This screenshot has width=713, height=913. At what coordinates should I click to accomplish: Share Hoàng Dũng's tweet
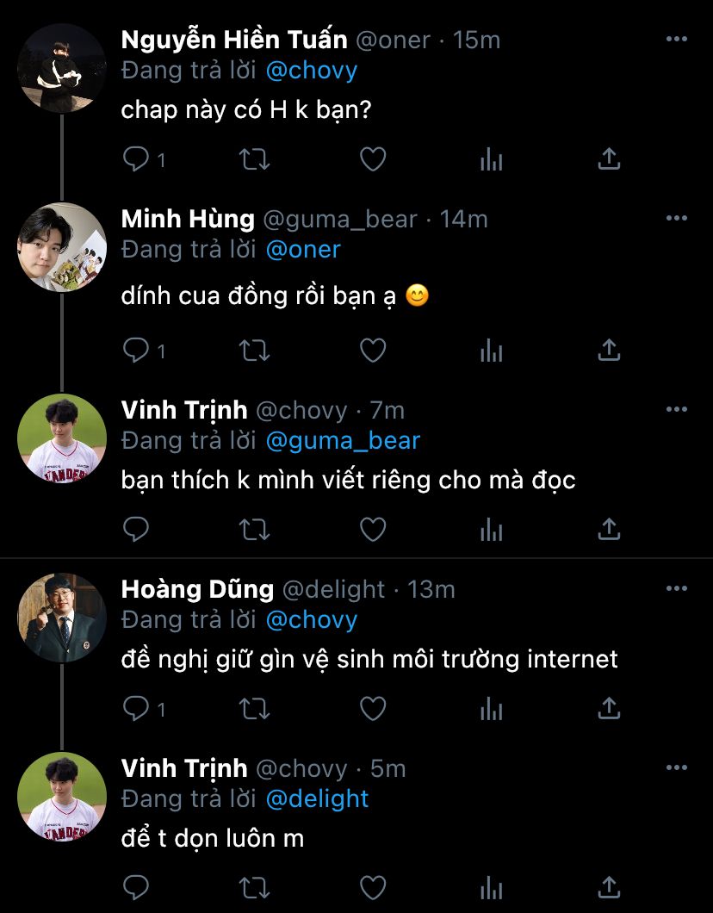pyautogui.click(x=608, y=708)
